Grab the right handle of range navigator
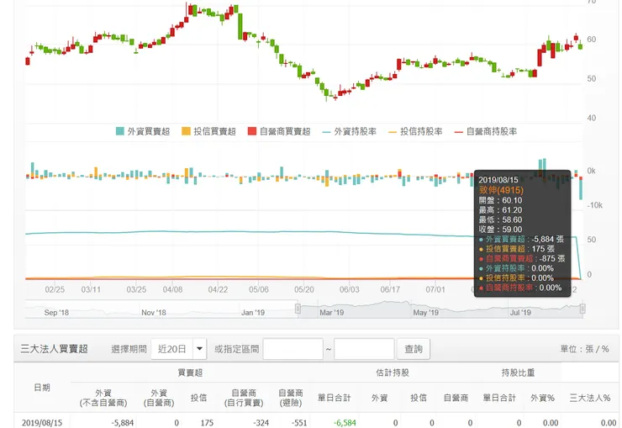The width and height of the screenshot is (622, 428). 582,309
